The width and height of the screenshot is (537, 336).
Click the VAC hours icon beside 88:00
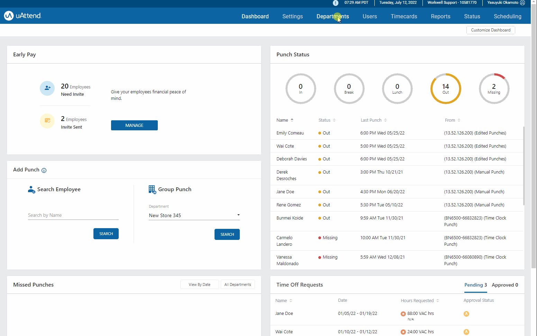tap(403, 314)
